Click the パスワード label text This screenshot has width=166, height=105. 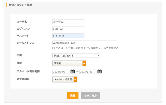(x=23, y=36)
